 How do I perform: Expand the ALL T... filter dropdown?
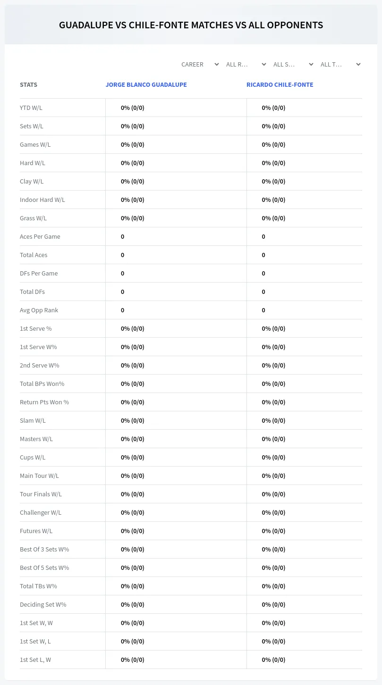point(340,64)
